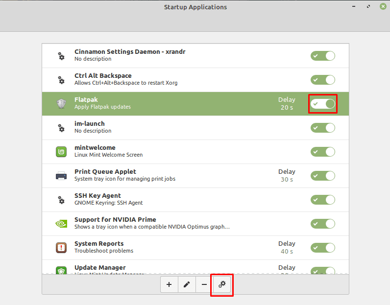Image resolution: width=390 pixels, height=305 pixels.
Task: Click 'Apply Flatpak updates' description
Action: (x=102, y=107)
